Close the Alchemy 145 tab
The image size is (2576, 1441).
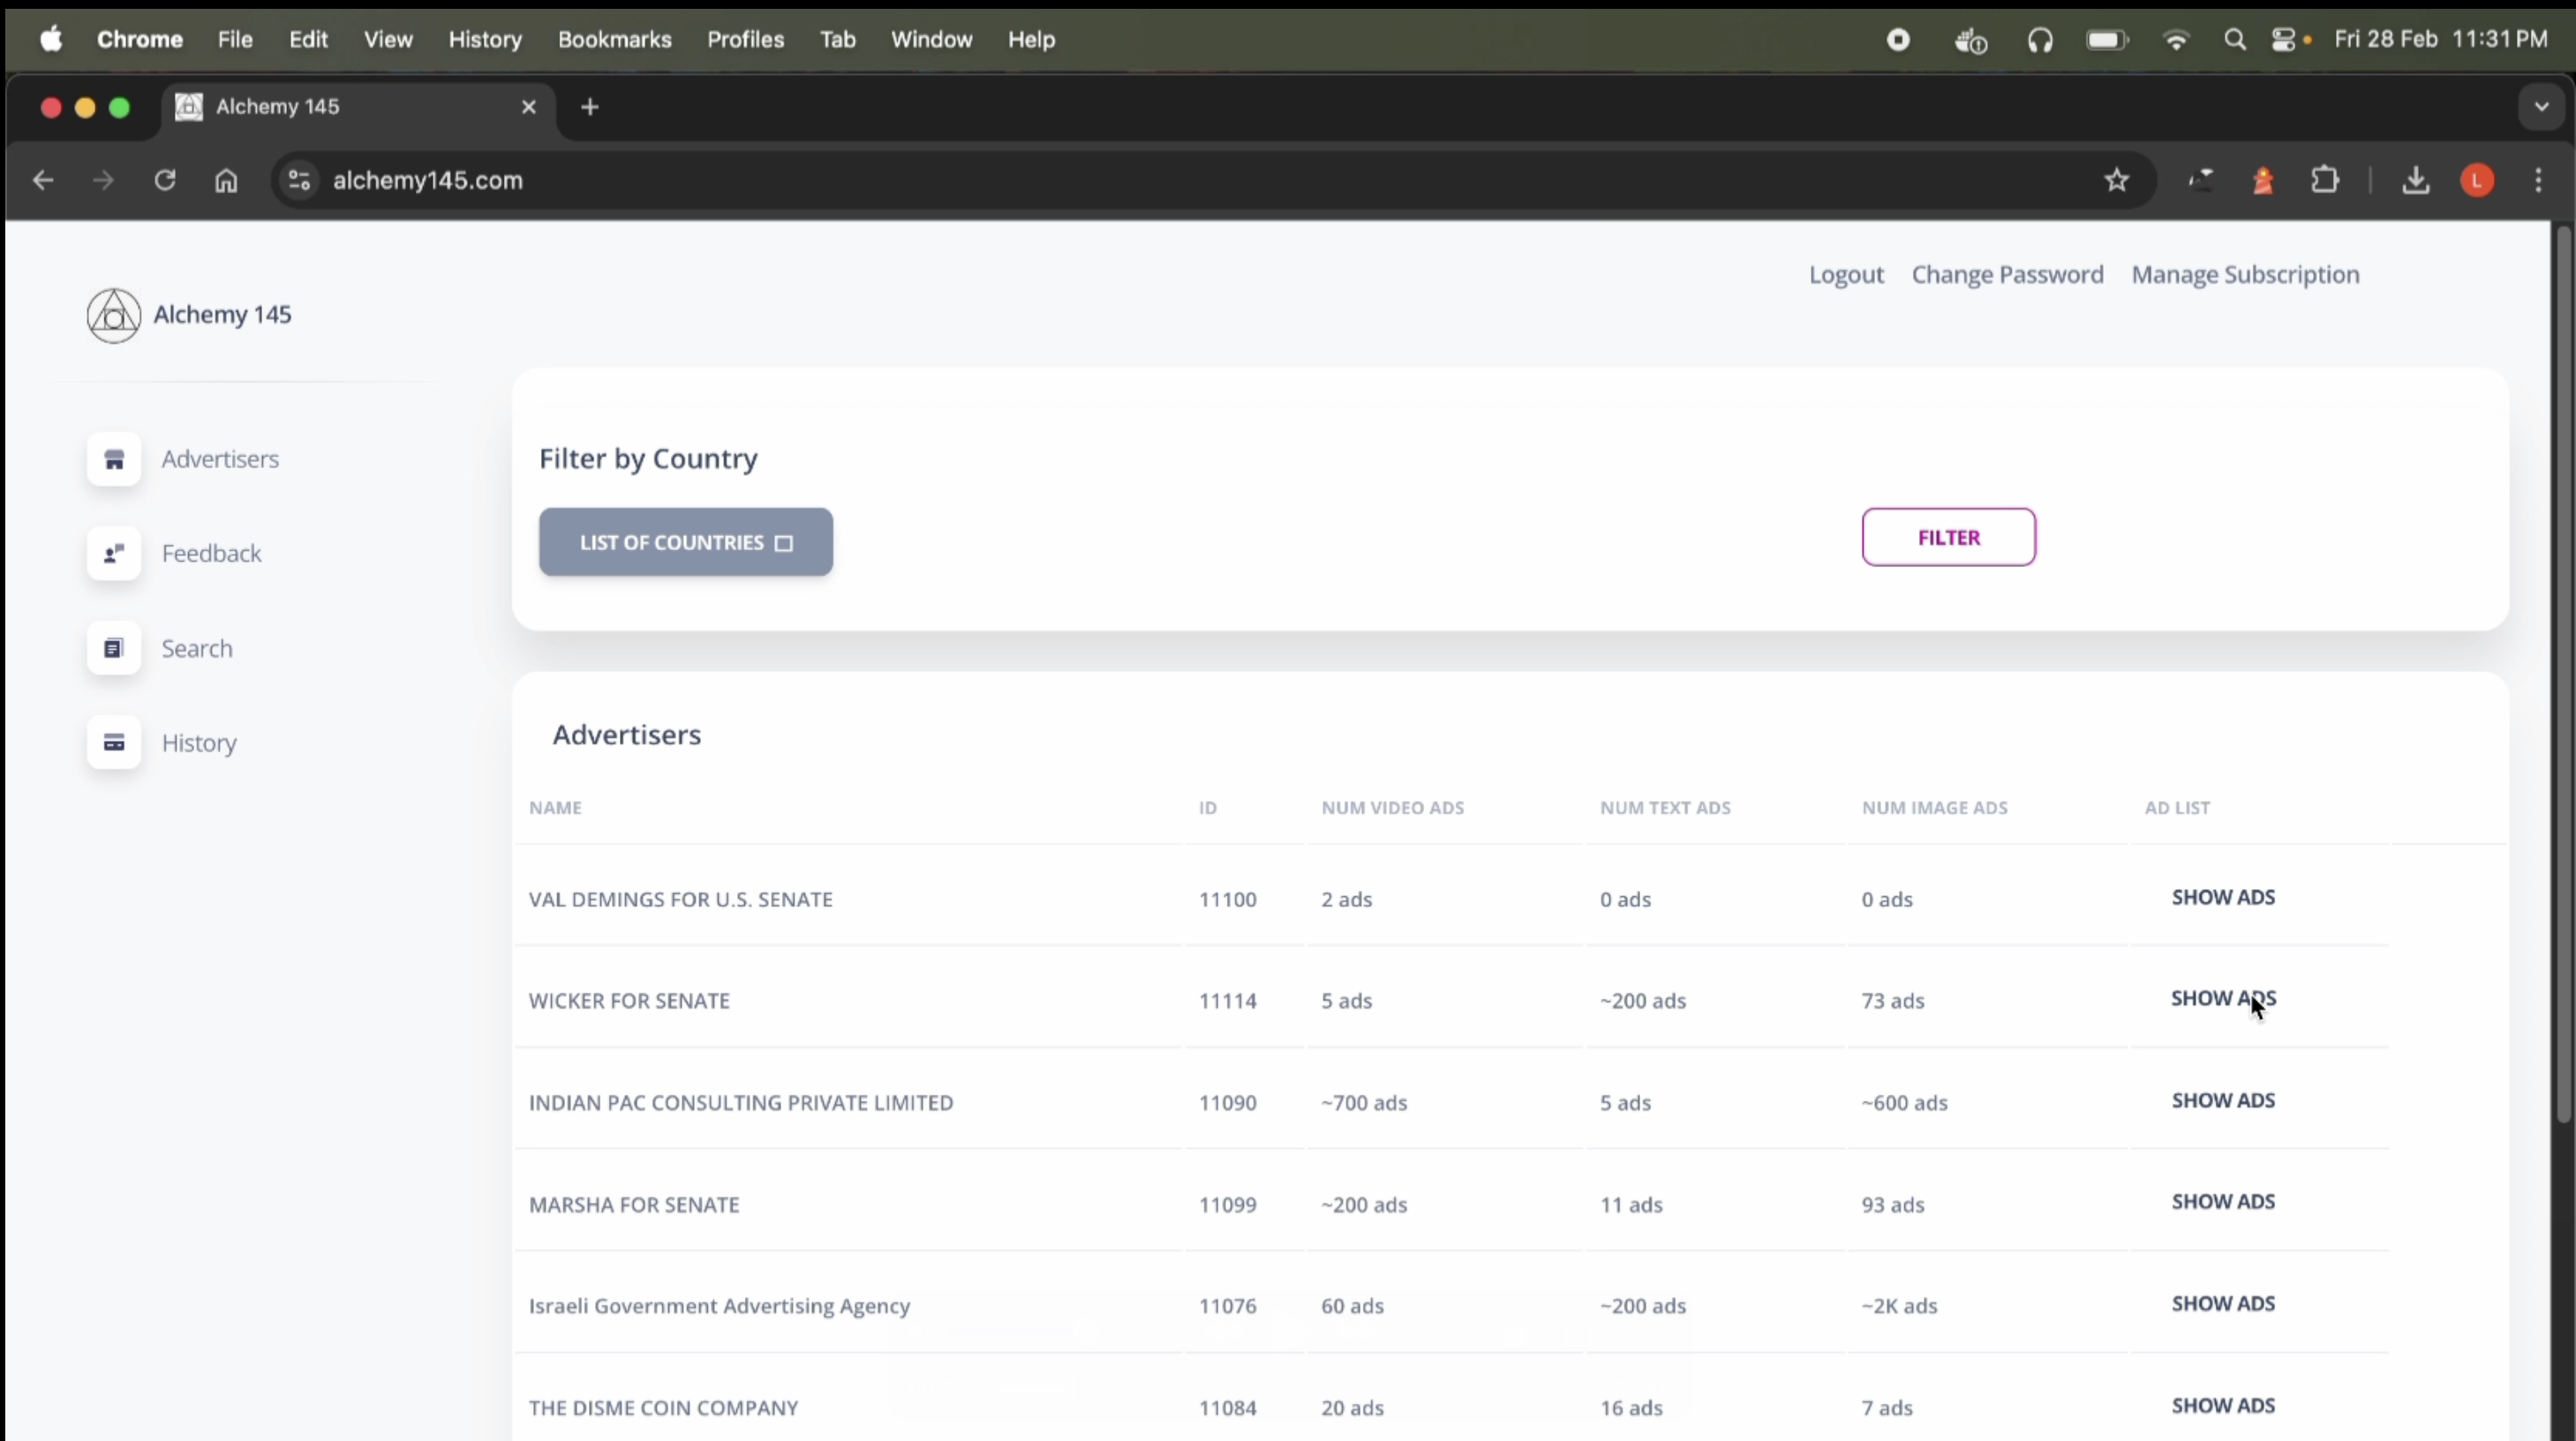tap(529, 107)
